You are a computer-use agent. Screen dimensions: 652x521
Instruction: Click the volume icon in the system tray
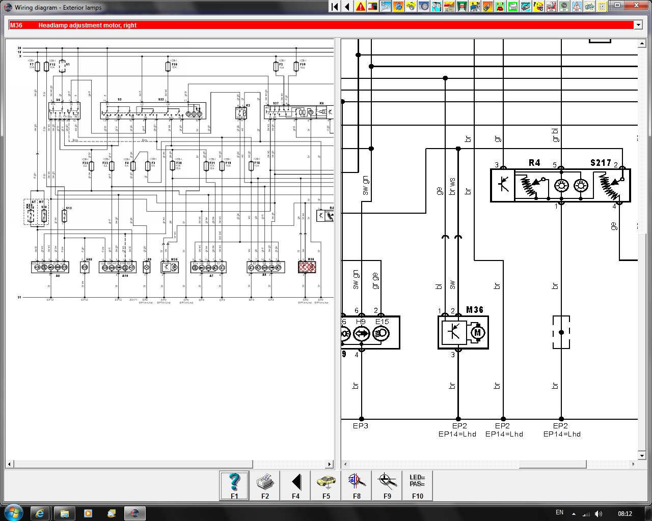tap(599, 513)
